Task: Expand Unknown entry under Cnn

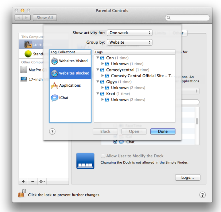Action: (x=102, y=64)
